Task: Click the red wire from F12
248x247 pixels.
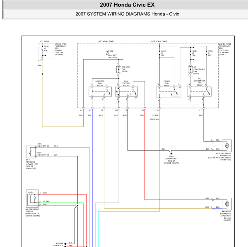Action: click(144, 155)
